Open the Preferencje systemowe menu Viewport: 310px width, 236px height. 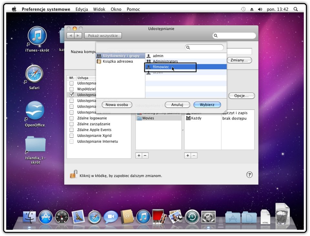point(46,9)
